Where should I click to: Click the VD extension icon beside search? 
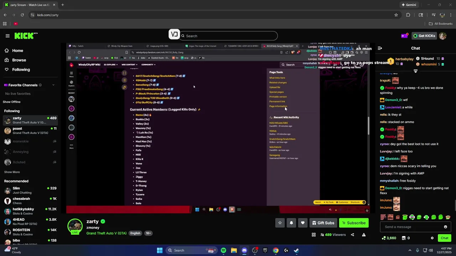tap(174, 34)
